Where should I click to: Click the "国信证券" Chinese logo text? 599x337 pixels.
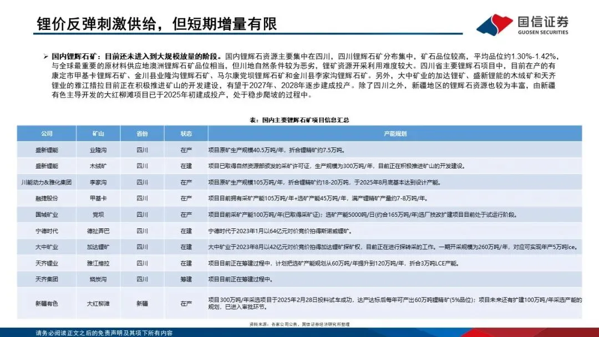543,22
